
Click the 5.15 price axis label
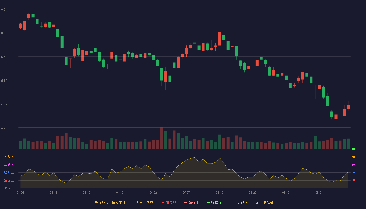(x=4, y=81)
